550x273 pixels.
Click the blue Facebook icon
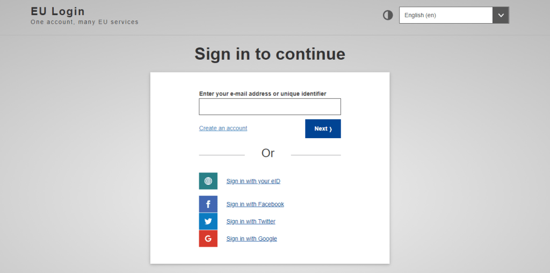(x=208, y=204)
